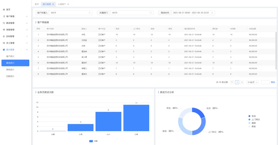
Task: Click the 跟进人 name in row 2
Action: (84, 40)
